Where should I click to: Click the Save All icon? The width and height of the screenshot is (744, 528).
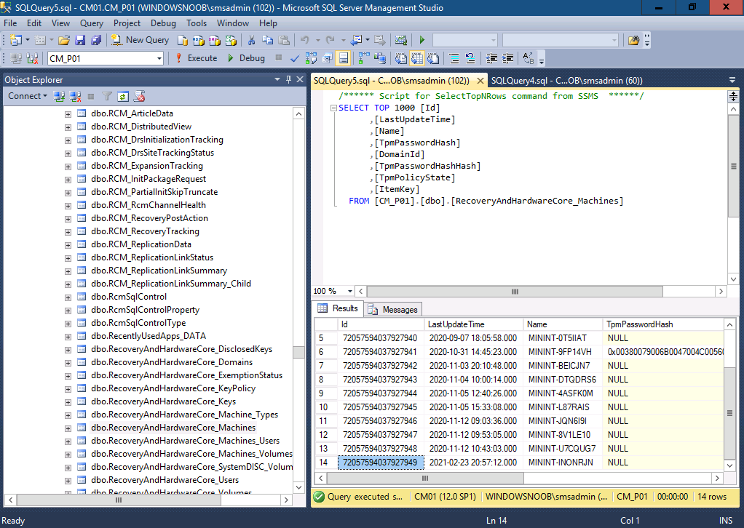(x=96, y=40)
